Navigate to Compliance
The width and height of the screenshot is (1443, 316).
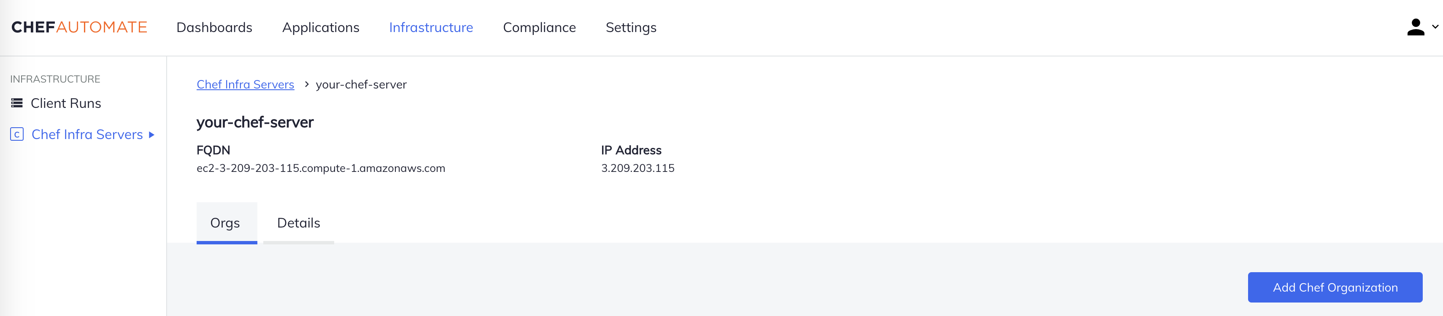point(539,27)
